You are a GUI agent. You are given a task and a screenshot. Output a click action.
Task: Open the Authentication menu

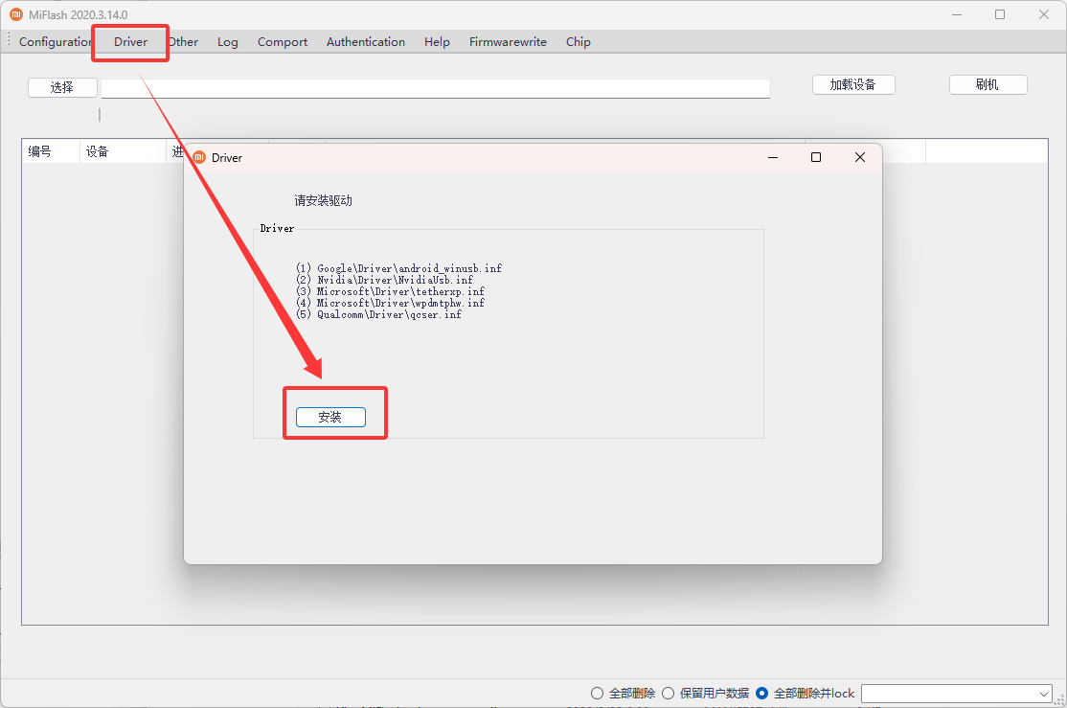pos(366,41)
